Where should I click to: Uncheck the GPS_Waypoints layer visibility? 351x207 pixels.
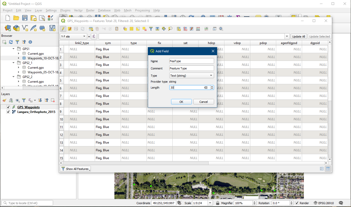[x=8, y=107]
